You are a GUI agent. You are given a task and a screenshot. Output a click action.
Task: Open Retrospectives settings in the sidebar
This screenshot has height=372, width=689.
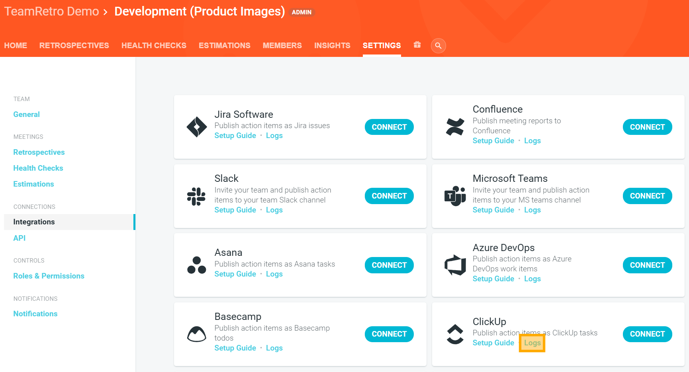tap(39, 152)
